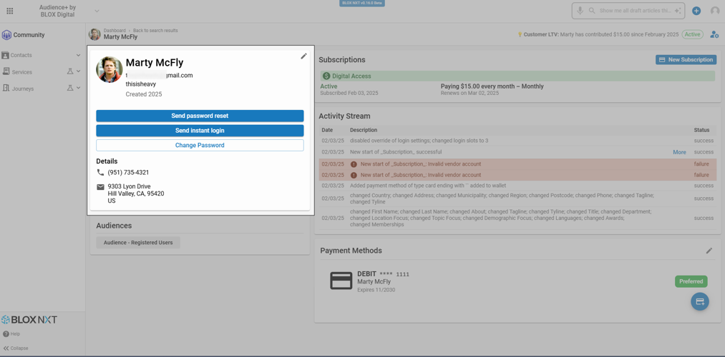Click the green Active status badge
This screenshot has width=725, height=357.
pos(692,34)
